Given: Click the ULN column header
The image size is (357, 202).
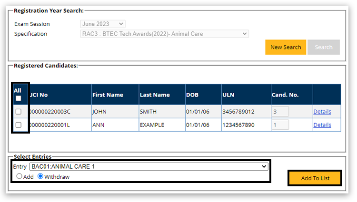Looking at the screenshot, I should click(x=228, y=95).
